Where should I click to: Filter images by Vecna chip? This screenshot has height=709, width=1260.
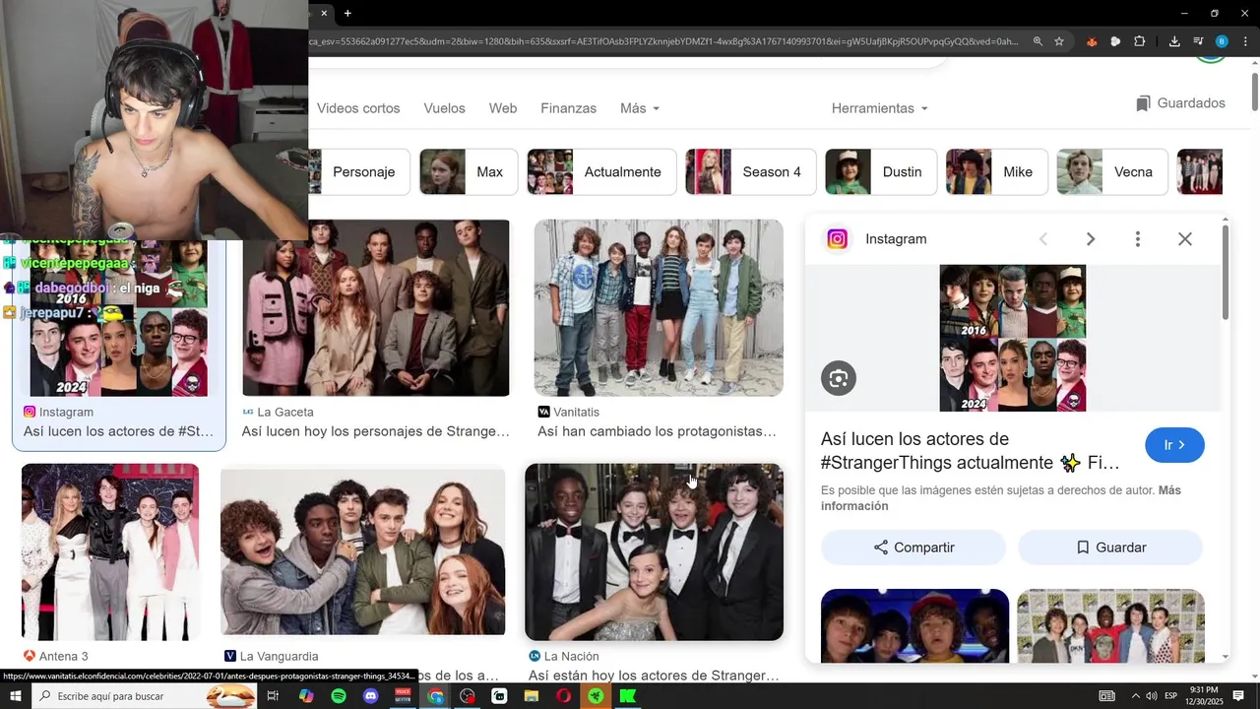pos(1112,172)
